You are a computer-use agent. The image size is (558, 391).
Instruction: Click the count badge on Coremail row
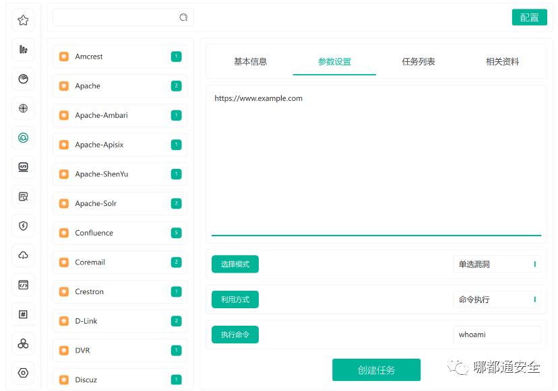tap(176, 262)
